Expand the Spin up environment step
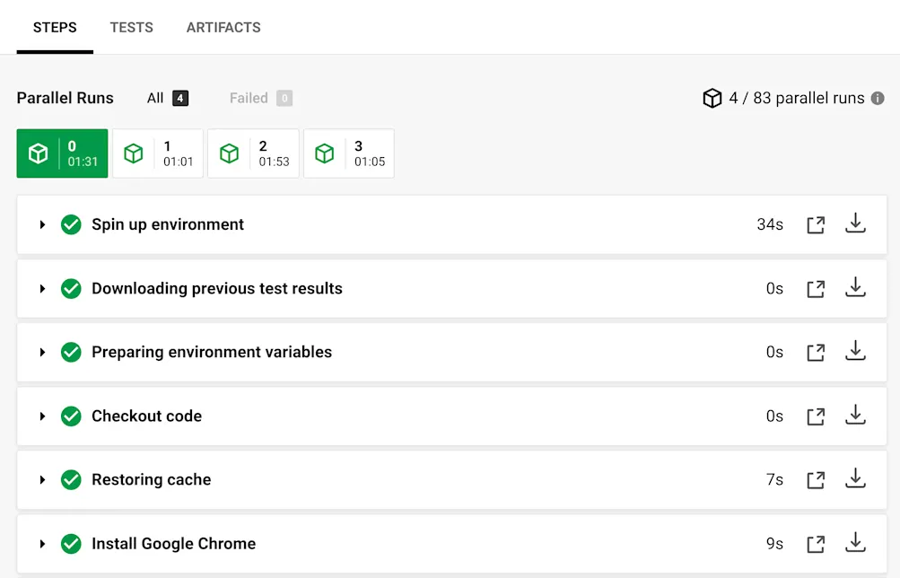 (x=41, y=223)
